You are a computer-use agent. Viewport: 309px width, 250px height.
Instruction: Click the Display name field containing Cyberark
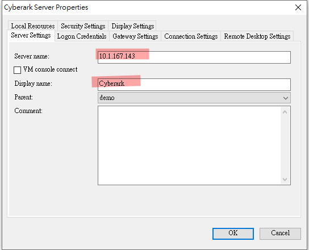[194, 85]
